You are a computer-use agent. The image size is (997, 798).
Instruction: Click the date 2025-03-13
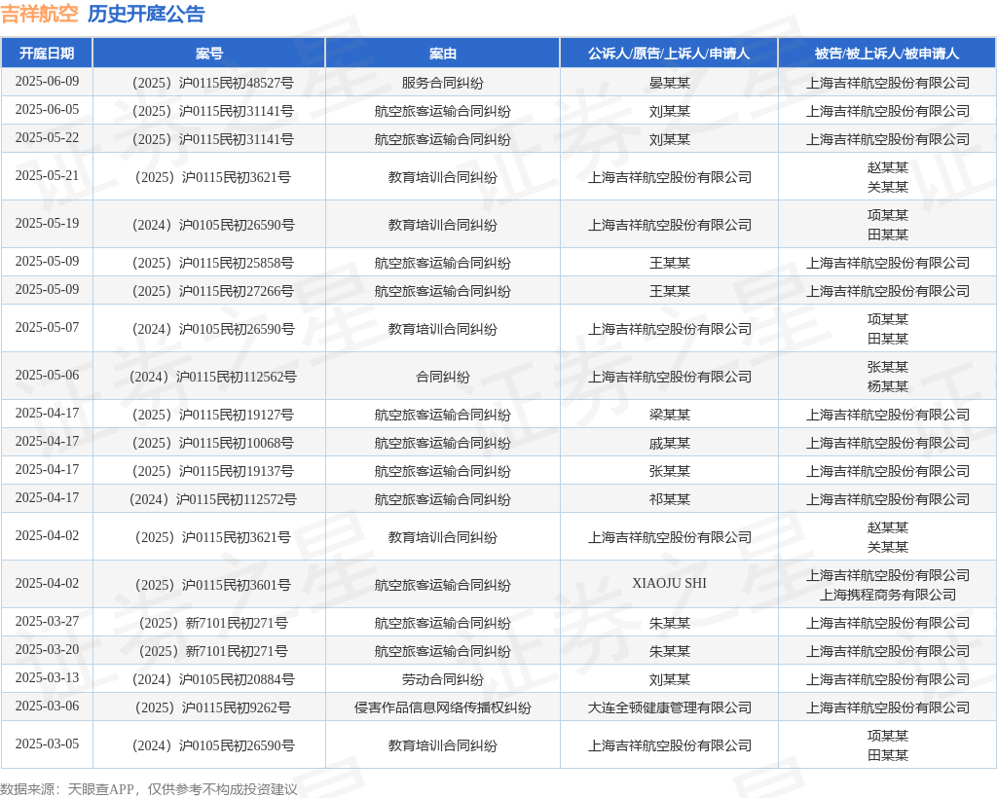click(x=47, y=677)
